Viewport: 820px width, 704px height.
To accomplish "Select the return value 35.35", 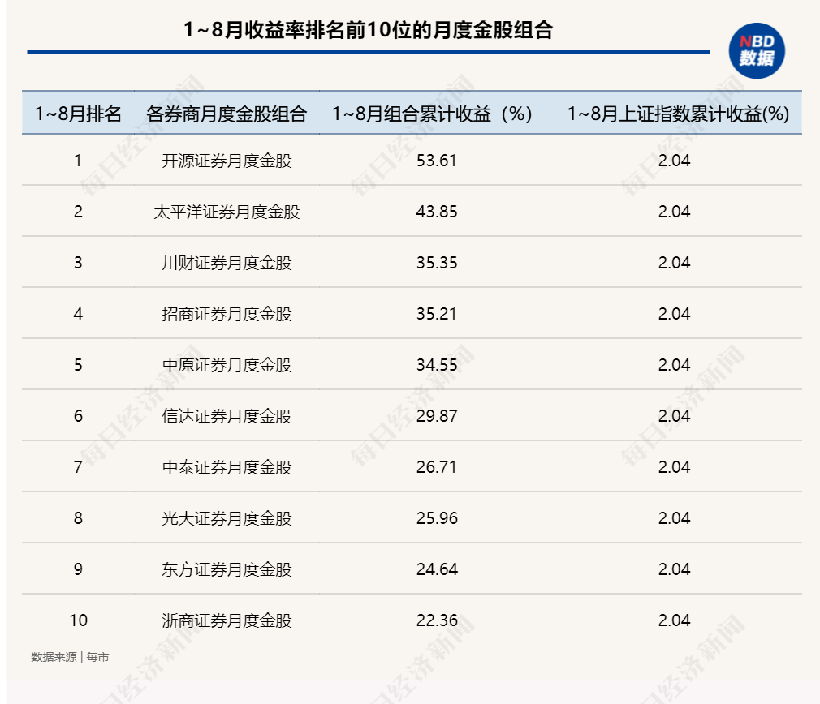I will pyautogui.click(x=437, y=263).
